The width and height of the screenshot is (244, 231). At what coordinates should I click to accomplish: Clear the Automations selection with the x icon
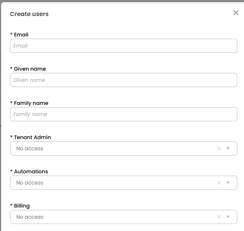[219, 183]
